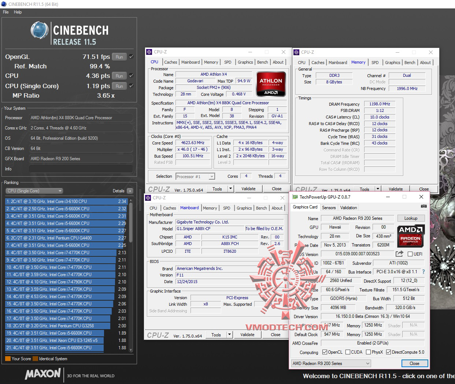The image size is (455, 384).
Task: Click the Maxon logo at the bottom
Action: coord(43,374)
